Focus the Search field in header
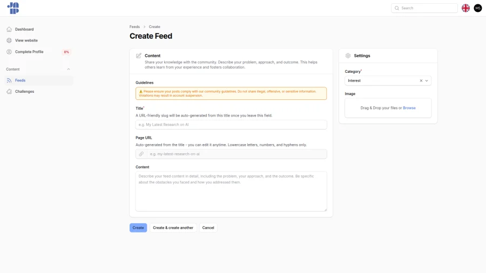 [x=424, y=8]
